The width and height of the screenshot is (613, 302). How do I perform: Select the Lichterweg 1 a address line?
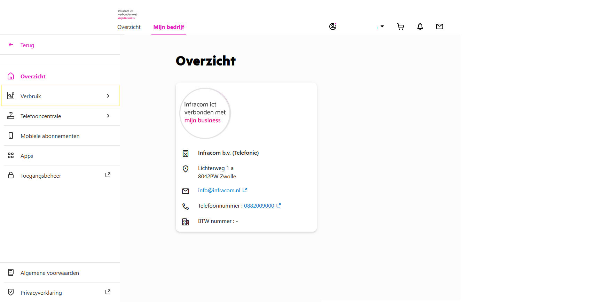[x=216, y=168]
